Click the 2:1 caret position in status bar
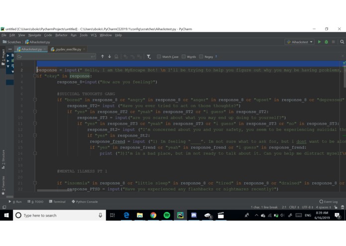Image resolution: width=346 pixels, height=246 pixels. coord(284,207)
